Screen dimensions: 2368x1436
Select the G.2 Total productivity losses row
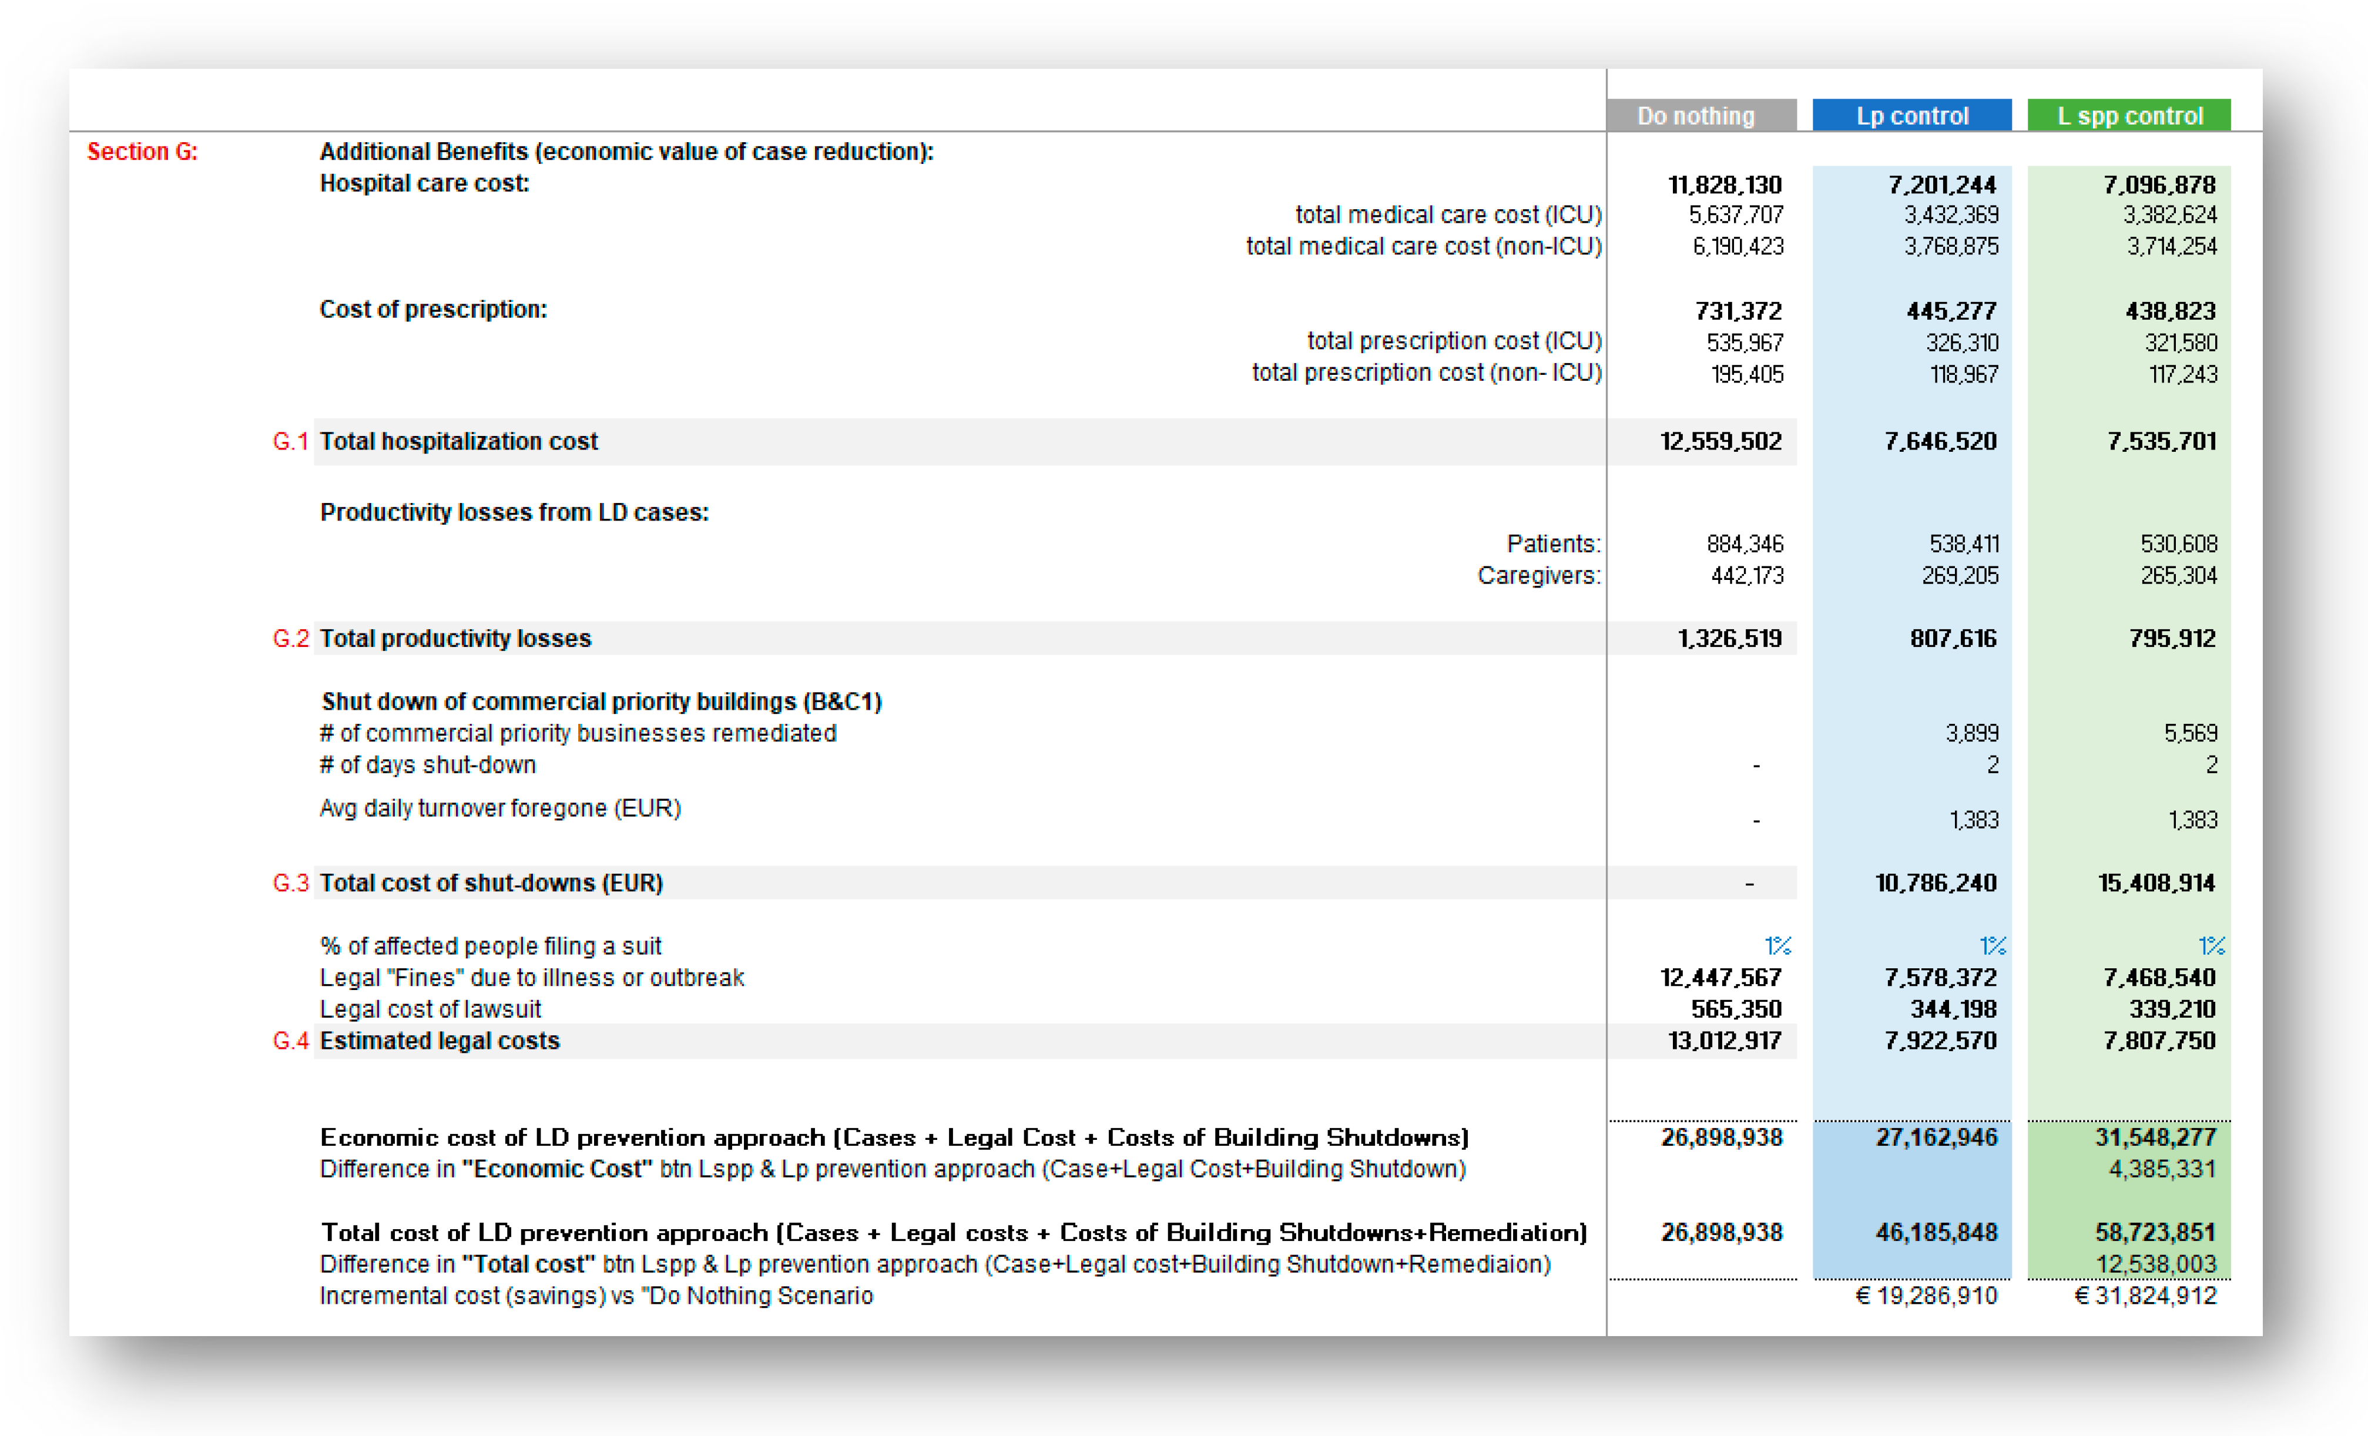click(455, 638)
